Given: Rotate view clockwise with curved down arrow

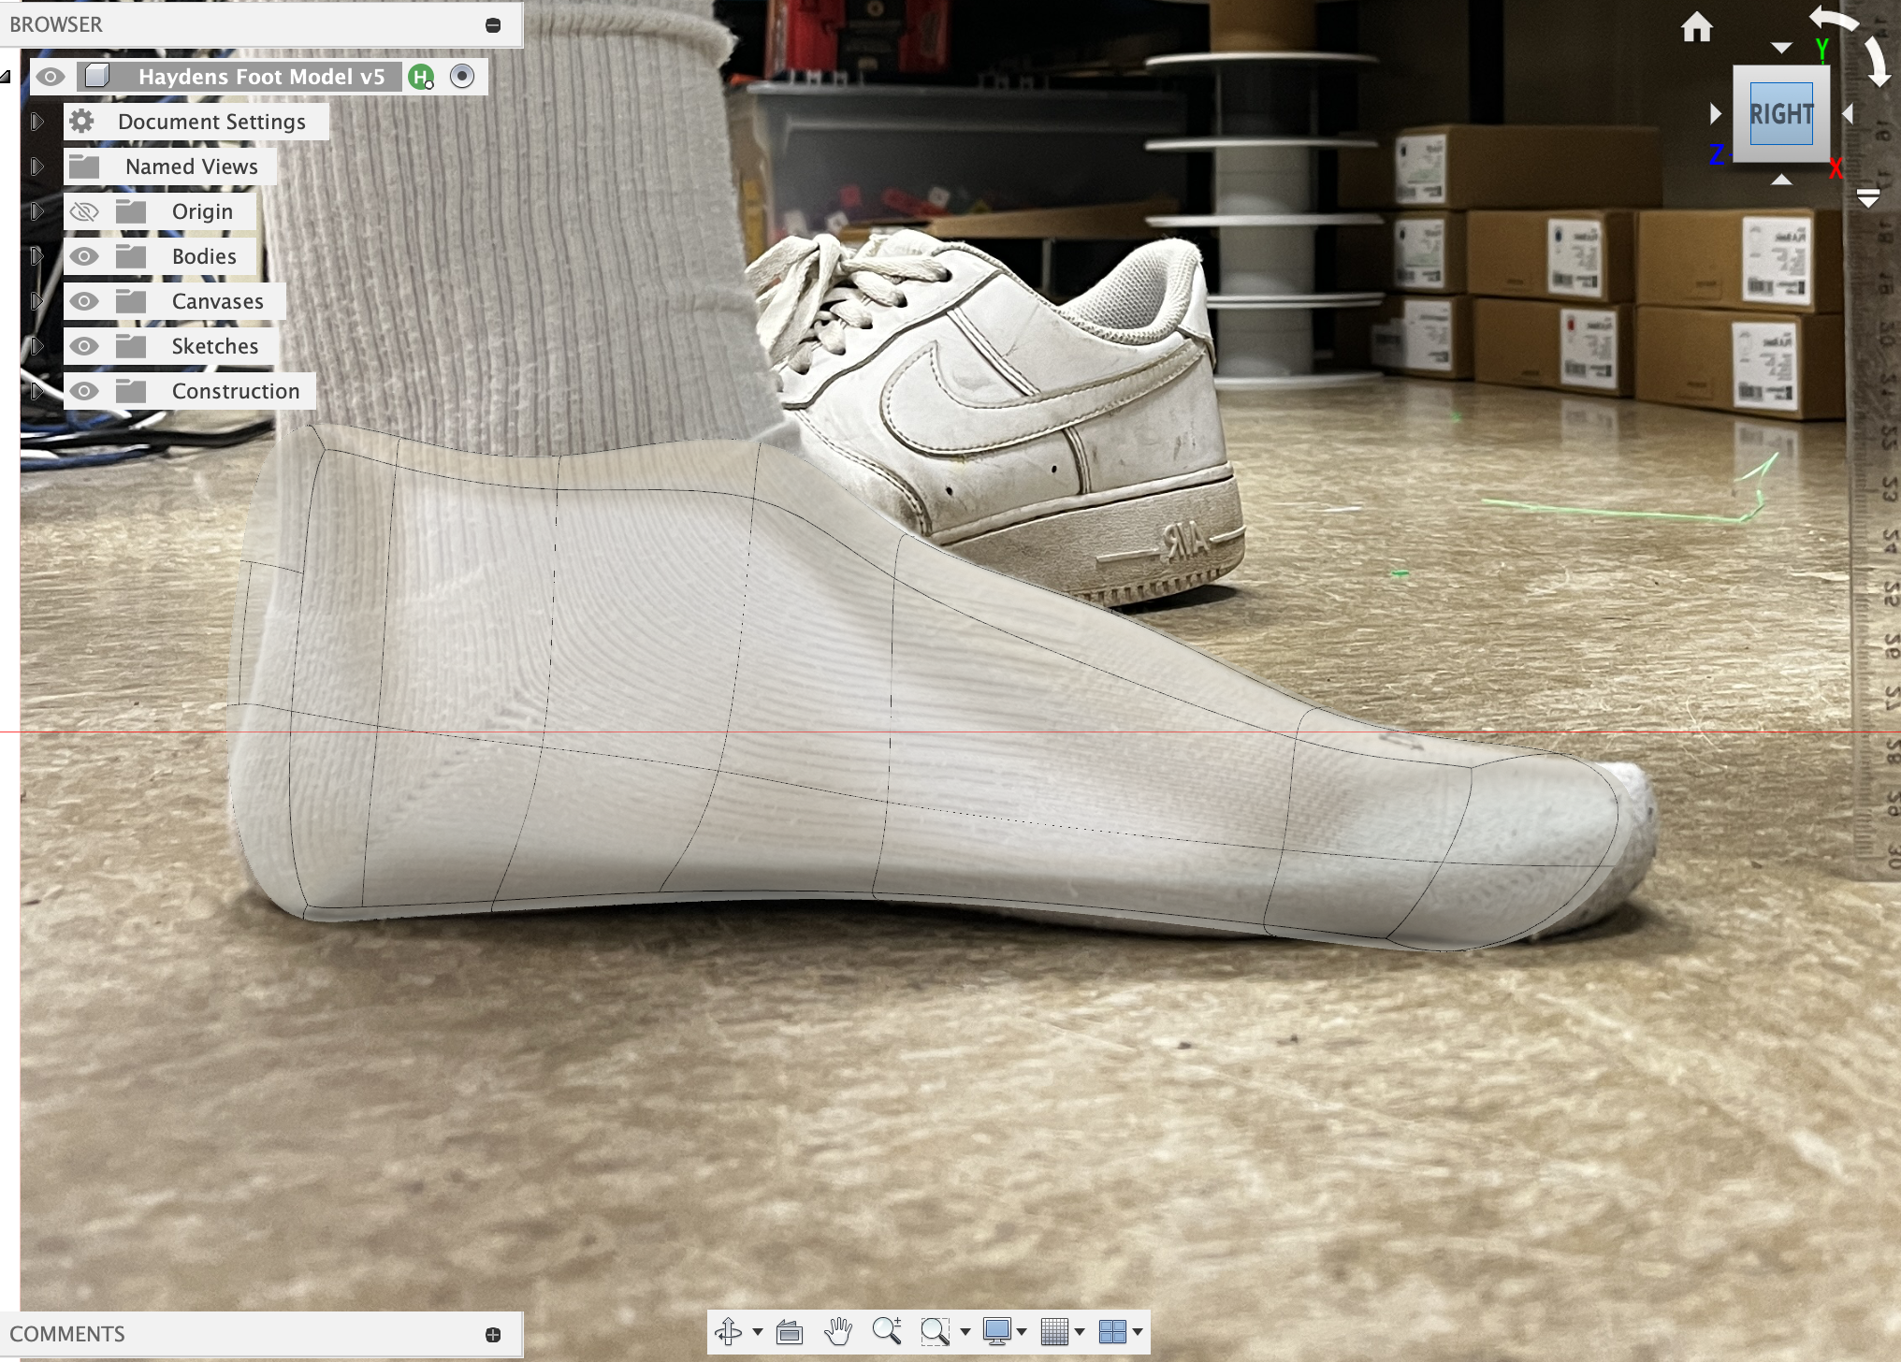Looking at the screenshot, I should pyautogui.click(x=1878, y=63).
